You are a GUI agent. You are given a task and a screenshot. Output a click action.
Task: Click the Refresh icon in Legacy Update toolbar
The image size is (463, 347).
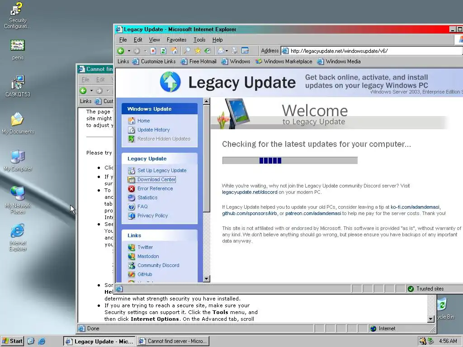(163, 51)
